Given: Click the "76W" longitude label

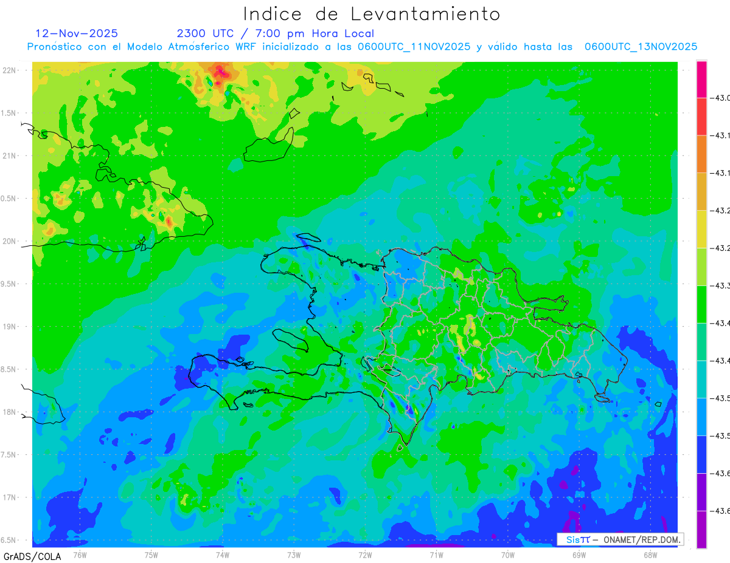Looking at the screenshot, I should pyautogui.click(x=80, y=554).
